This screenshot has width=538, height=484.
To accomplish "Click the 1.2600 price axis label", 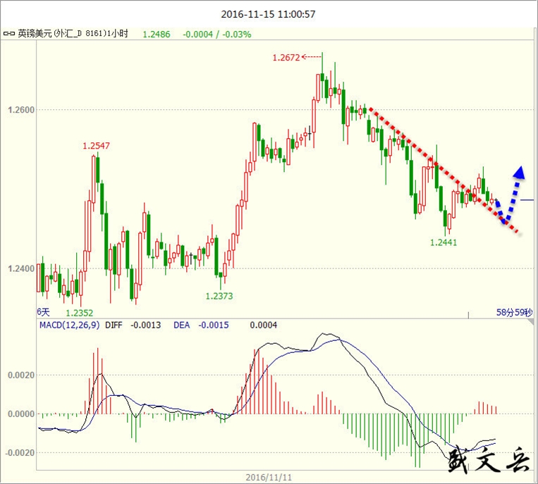I will point(21,110).
